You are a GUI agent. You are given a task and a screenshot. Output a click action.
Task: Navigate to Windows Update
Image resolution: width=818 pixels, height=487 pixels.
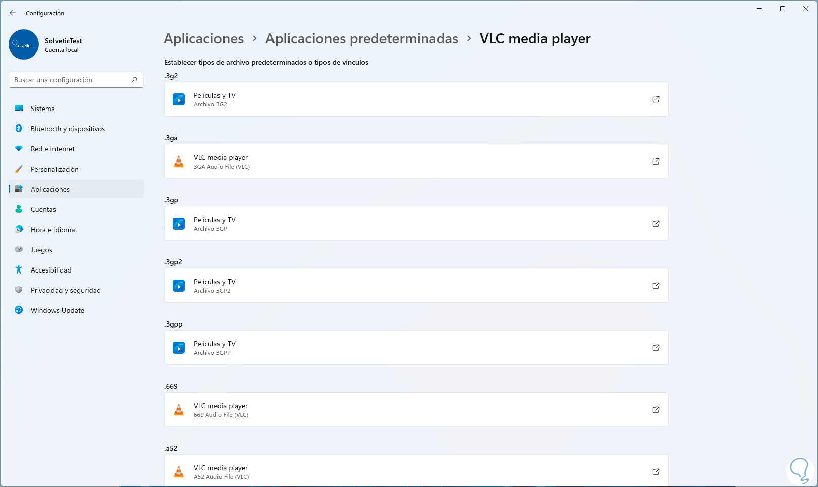pyautogui.click(x=57, y=310)
